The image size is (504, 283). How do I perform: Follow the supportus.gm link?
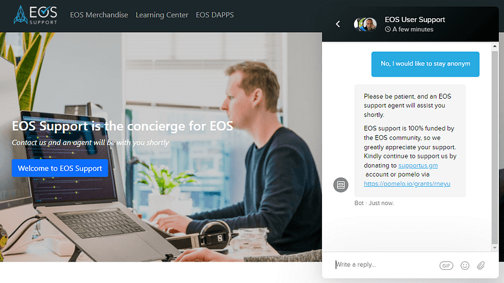pos(418,165)
